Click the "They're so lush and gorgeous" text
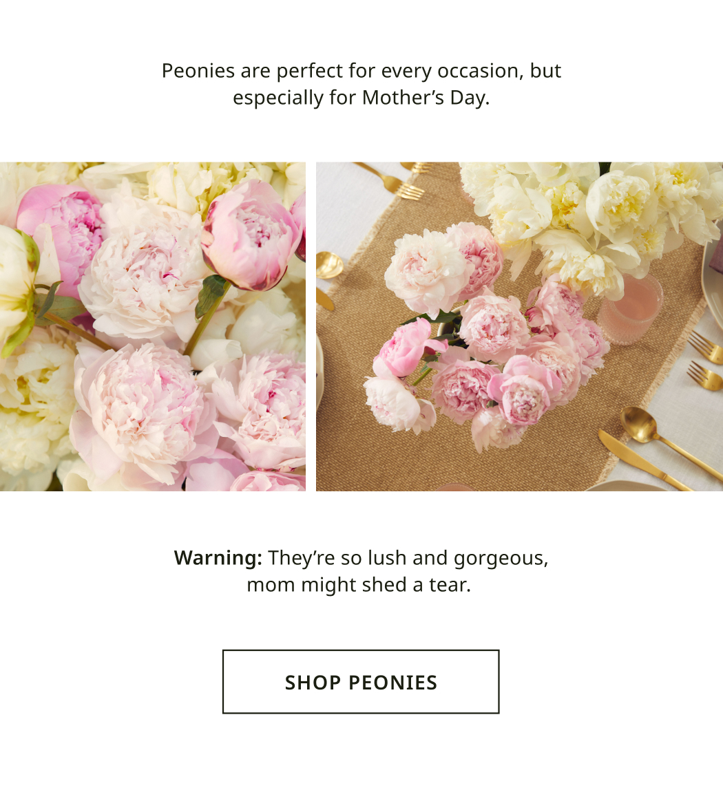The height and width of the screenshot is (792, 723). [408, 557]
